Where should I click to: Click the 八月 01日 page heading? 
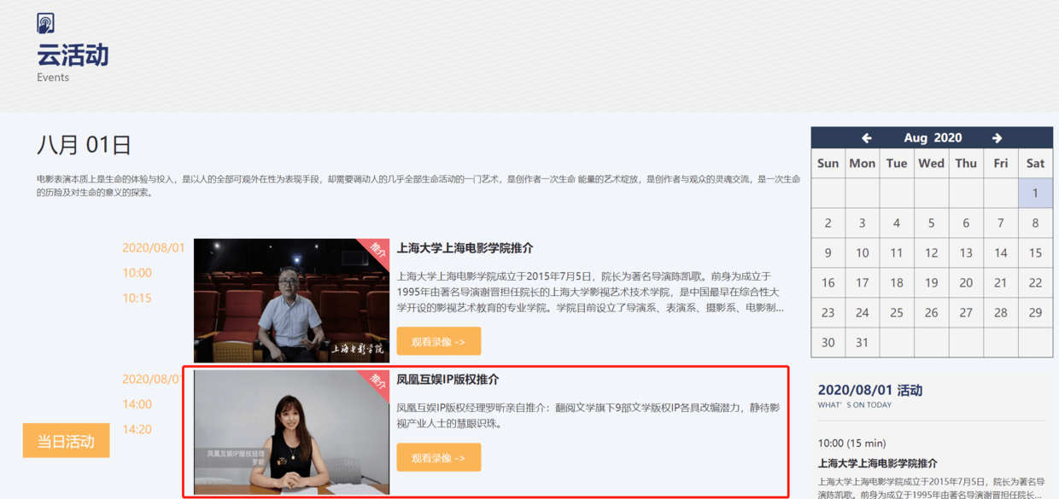pyautogui.click(x=86, y=144)
